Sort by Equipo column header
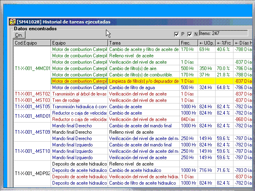 (79, 43)
